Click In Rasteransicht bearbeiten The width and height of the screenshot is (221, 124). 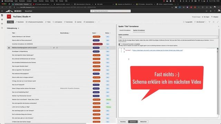pyautogui.click(x=35, y=22)
